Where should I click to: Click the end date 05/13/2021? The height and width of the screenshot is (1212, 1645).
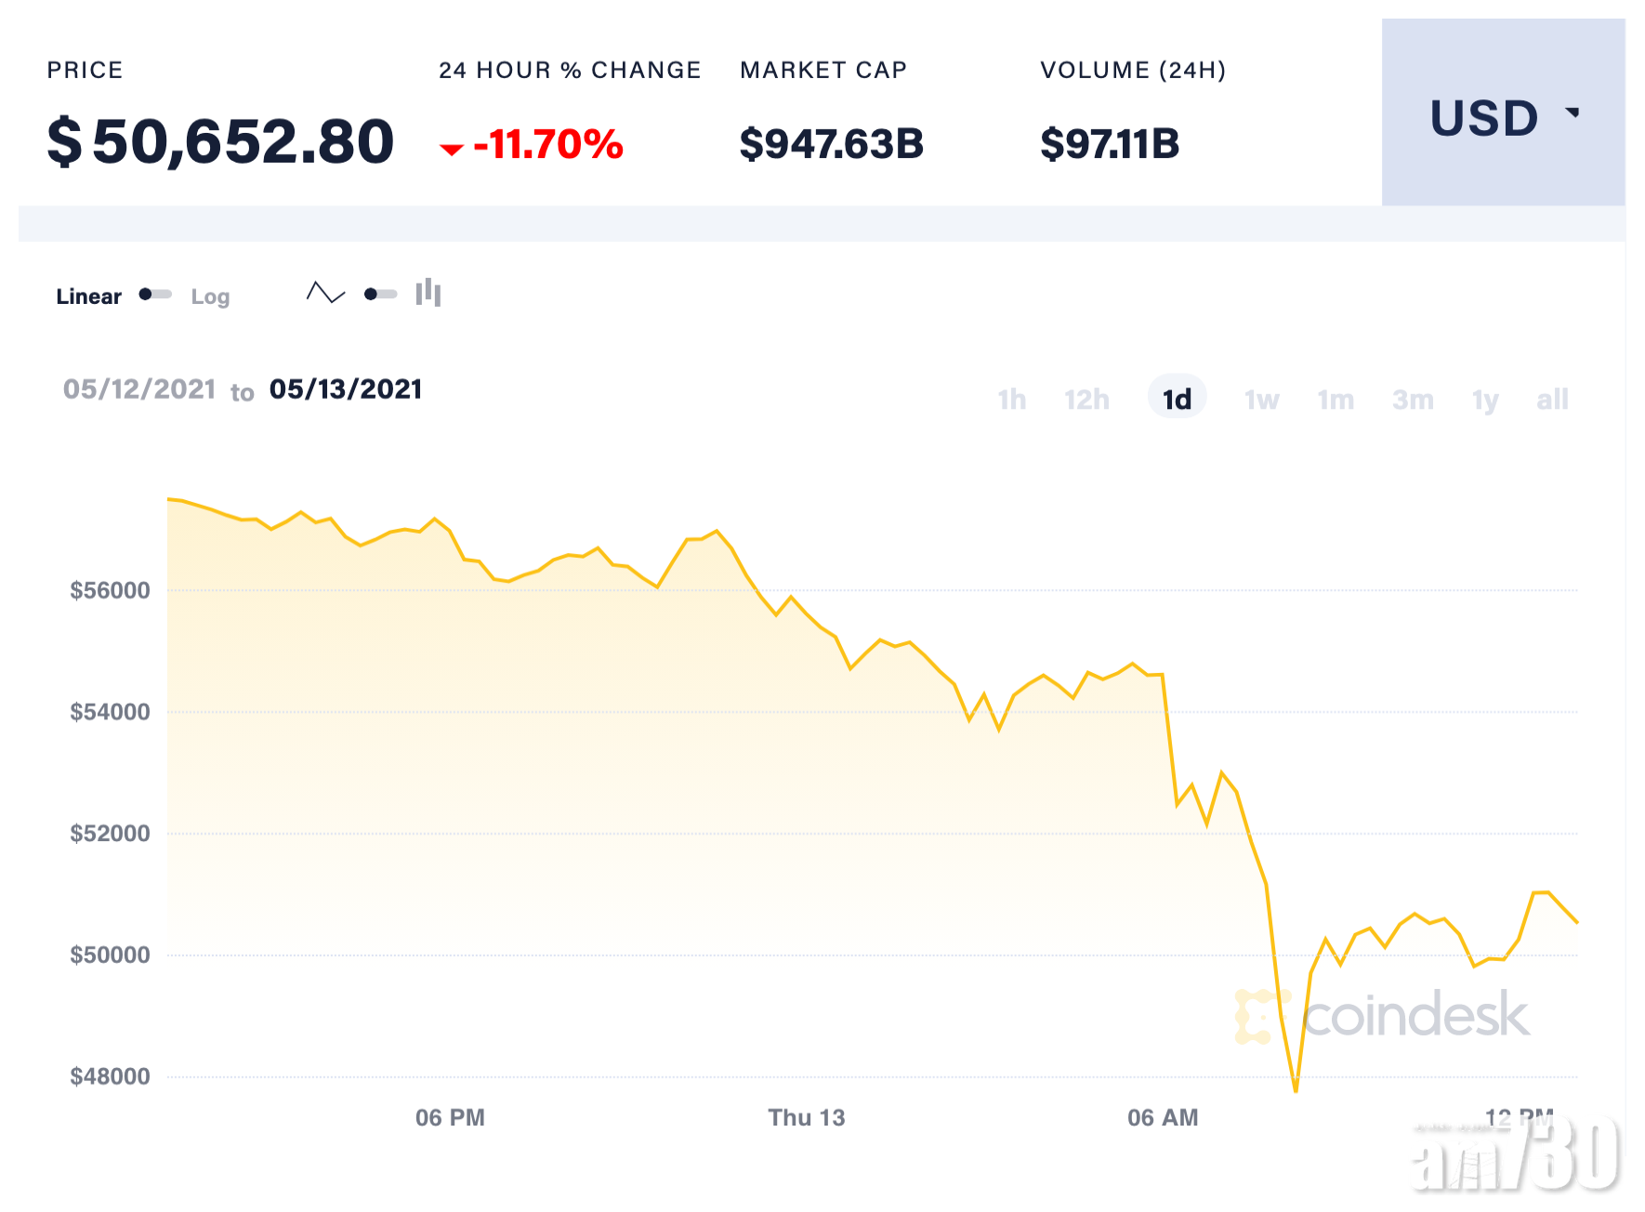346,389
